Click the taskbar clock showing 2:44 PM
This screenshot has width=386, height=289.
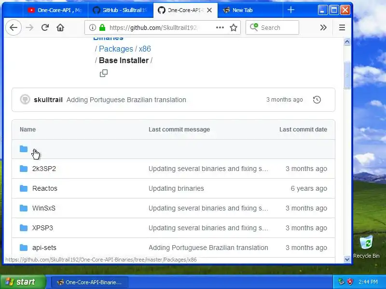click(368, 282)
